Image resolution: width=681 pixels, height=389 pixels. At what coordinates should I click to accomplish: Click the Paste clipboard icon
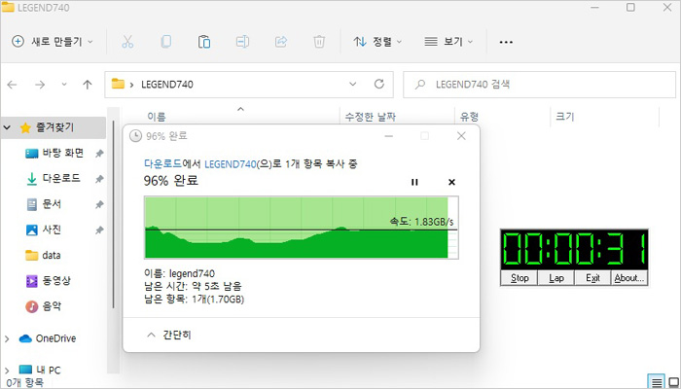coord(204,42)
